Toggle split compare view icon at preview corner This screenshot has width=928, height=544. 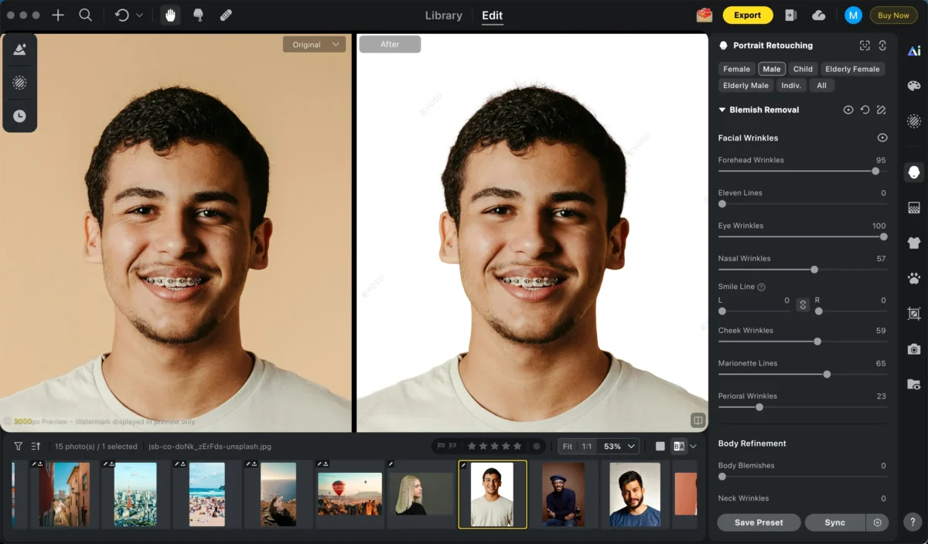tap(698, 420)
